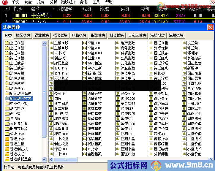This screenshot has width=215, height=171.
Task: Click the folder icon for 自选股
Action: [x=7, y=119]
